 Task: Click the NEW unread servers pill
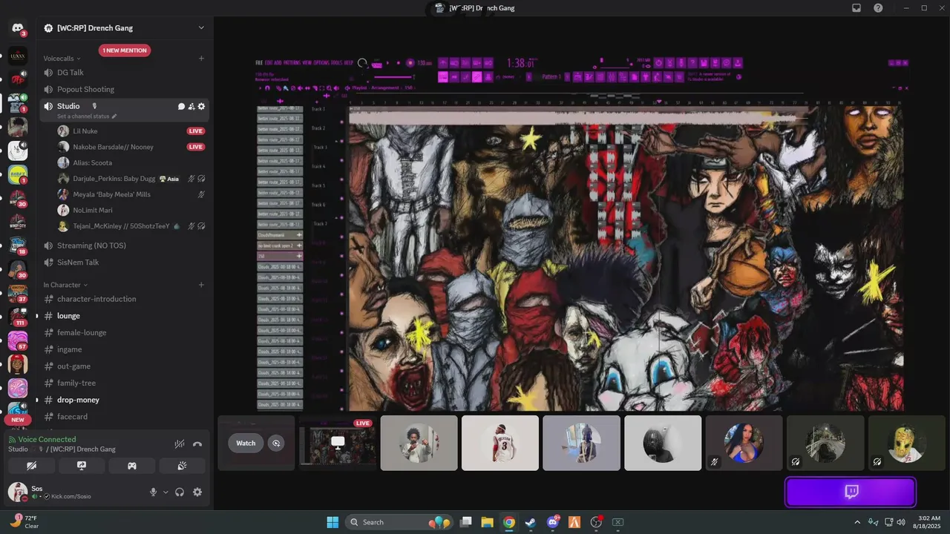(x=18, y=420)
